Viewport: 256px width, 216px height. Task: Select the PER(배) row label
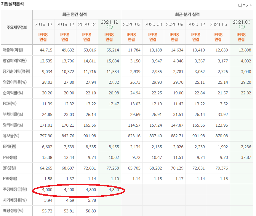click(10, 157)
